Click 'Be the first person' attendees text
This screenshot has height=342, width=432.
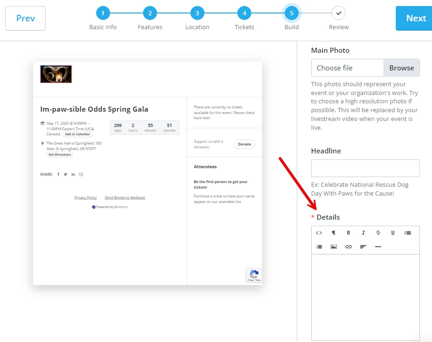click(x=220, y=184)
